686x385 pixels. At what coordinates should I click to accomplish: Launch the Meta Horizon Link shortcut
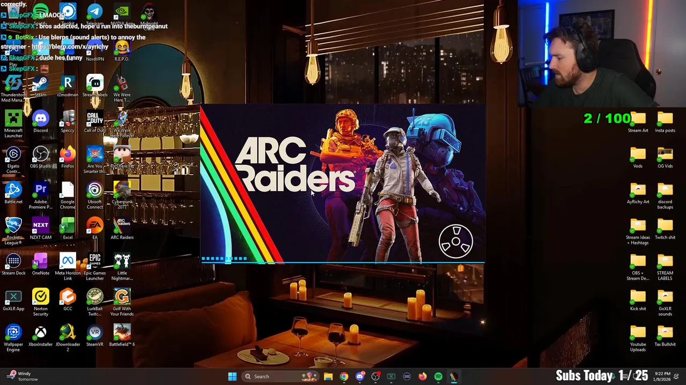(68, 266)
